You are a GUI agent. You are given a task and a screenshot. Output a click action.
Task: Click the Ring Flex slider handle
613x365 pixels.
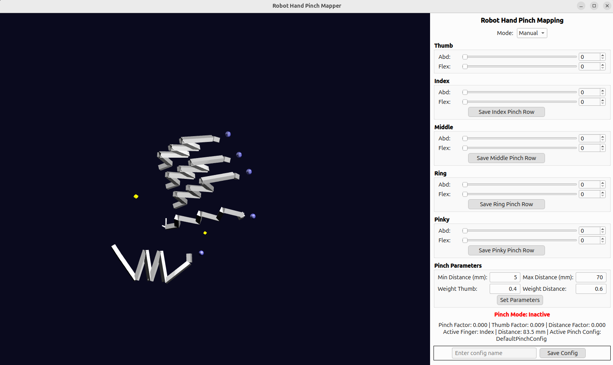(x=465, y=194)
